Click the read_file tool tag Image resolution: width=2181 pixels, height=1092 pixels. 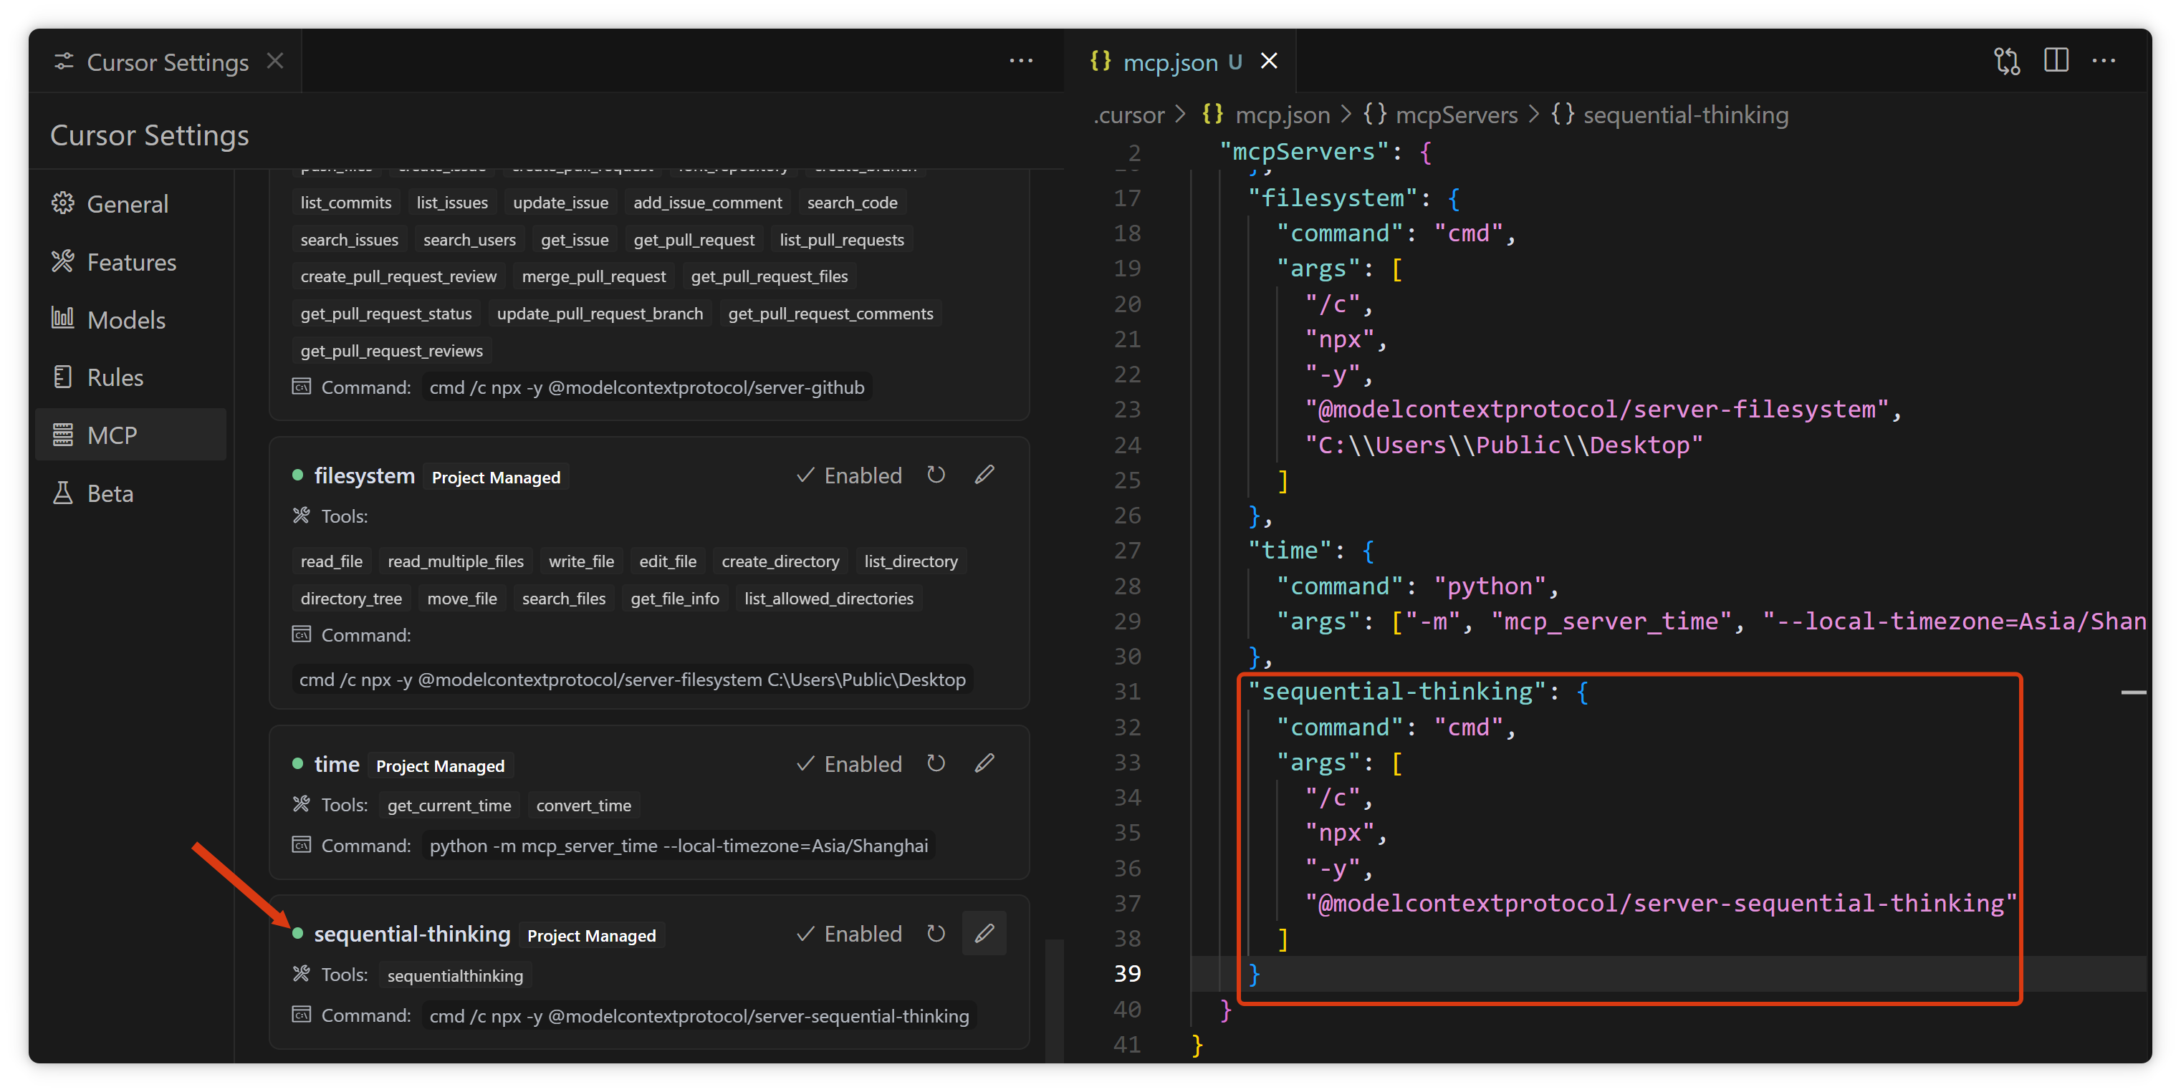[331, 561]
